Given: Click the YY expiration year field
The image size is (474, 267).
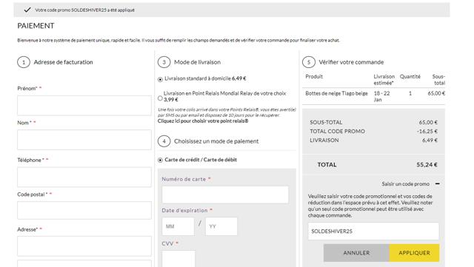Looking at the screenshot, I should point(221,226).
